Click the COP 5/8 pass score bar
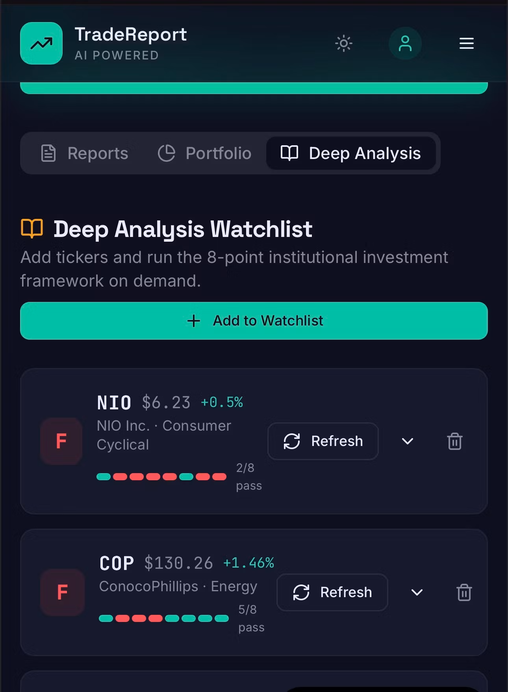 pos(164,618)
